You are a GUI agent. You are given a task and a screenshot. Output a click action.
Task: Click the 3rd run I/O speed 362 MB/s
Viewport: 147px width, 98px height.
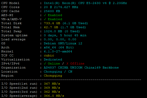(52, 92)
